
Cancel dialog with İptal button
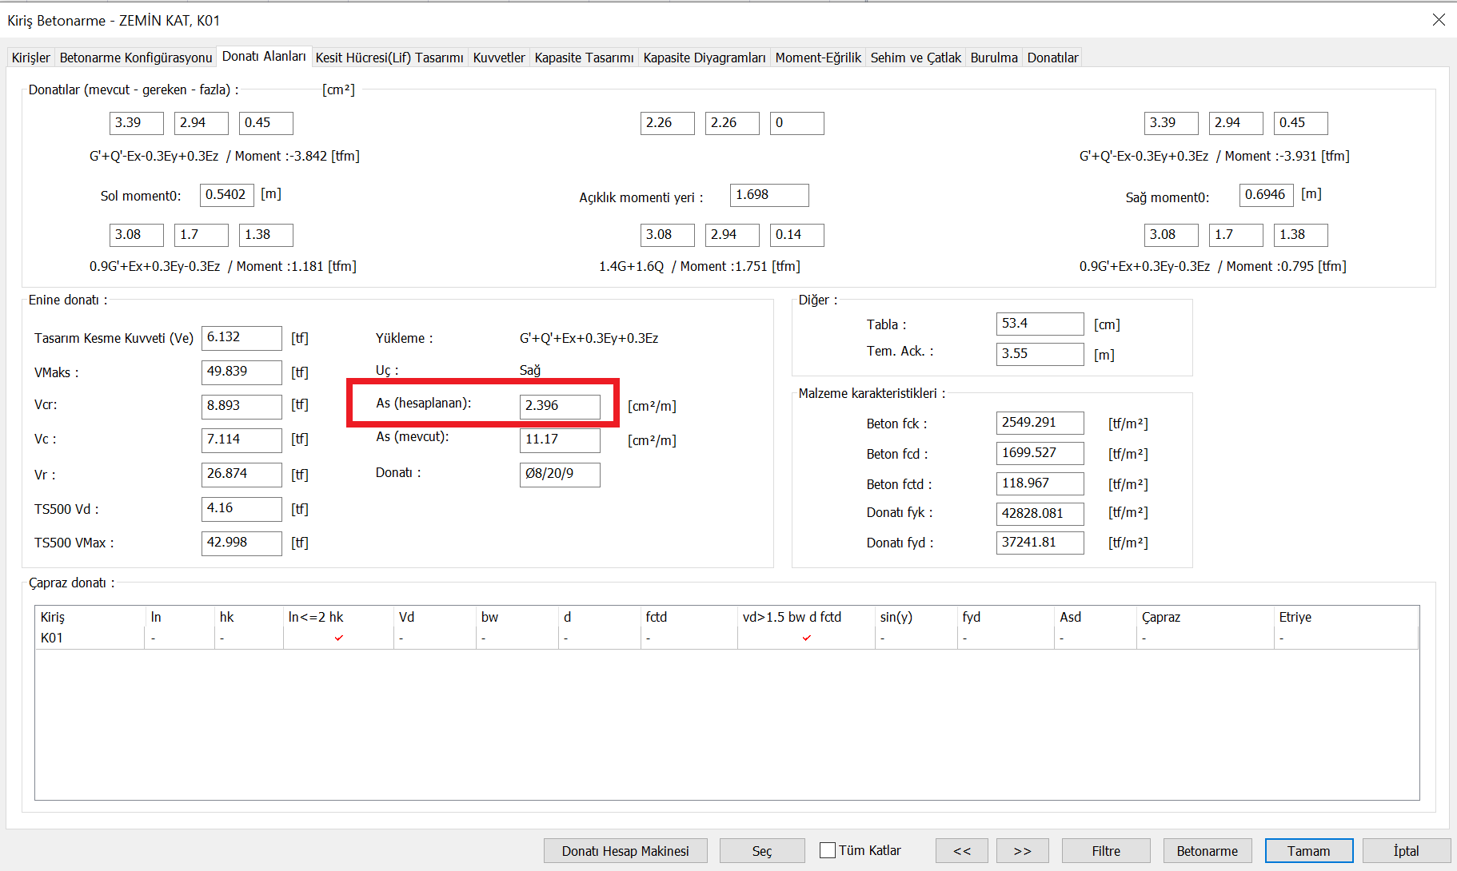(1406, 851)
